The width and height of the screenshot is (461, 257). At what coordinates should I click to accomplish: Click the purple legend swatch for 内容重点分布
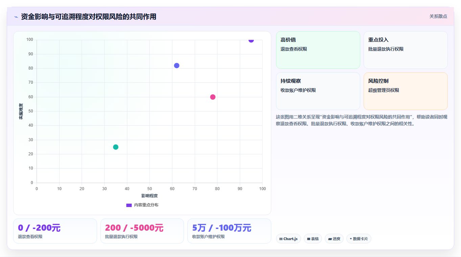click(x=129, y=205)
